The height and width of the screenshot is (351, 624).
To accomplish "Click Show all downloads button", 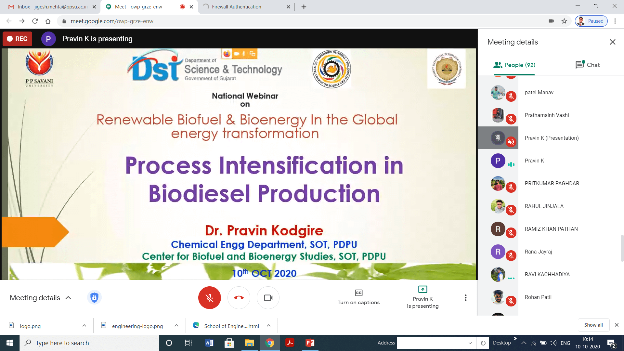I will (x=593, y=325).
